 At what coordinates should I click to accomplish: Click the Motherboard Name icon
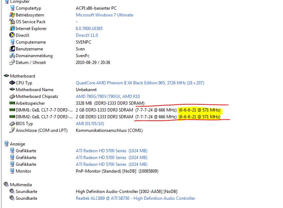click(x=12, y=89)
